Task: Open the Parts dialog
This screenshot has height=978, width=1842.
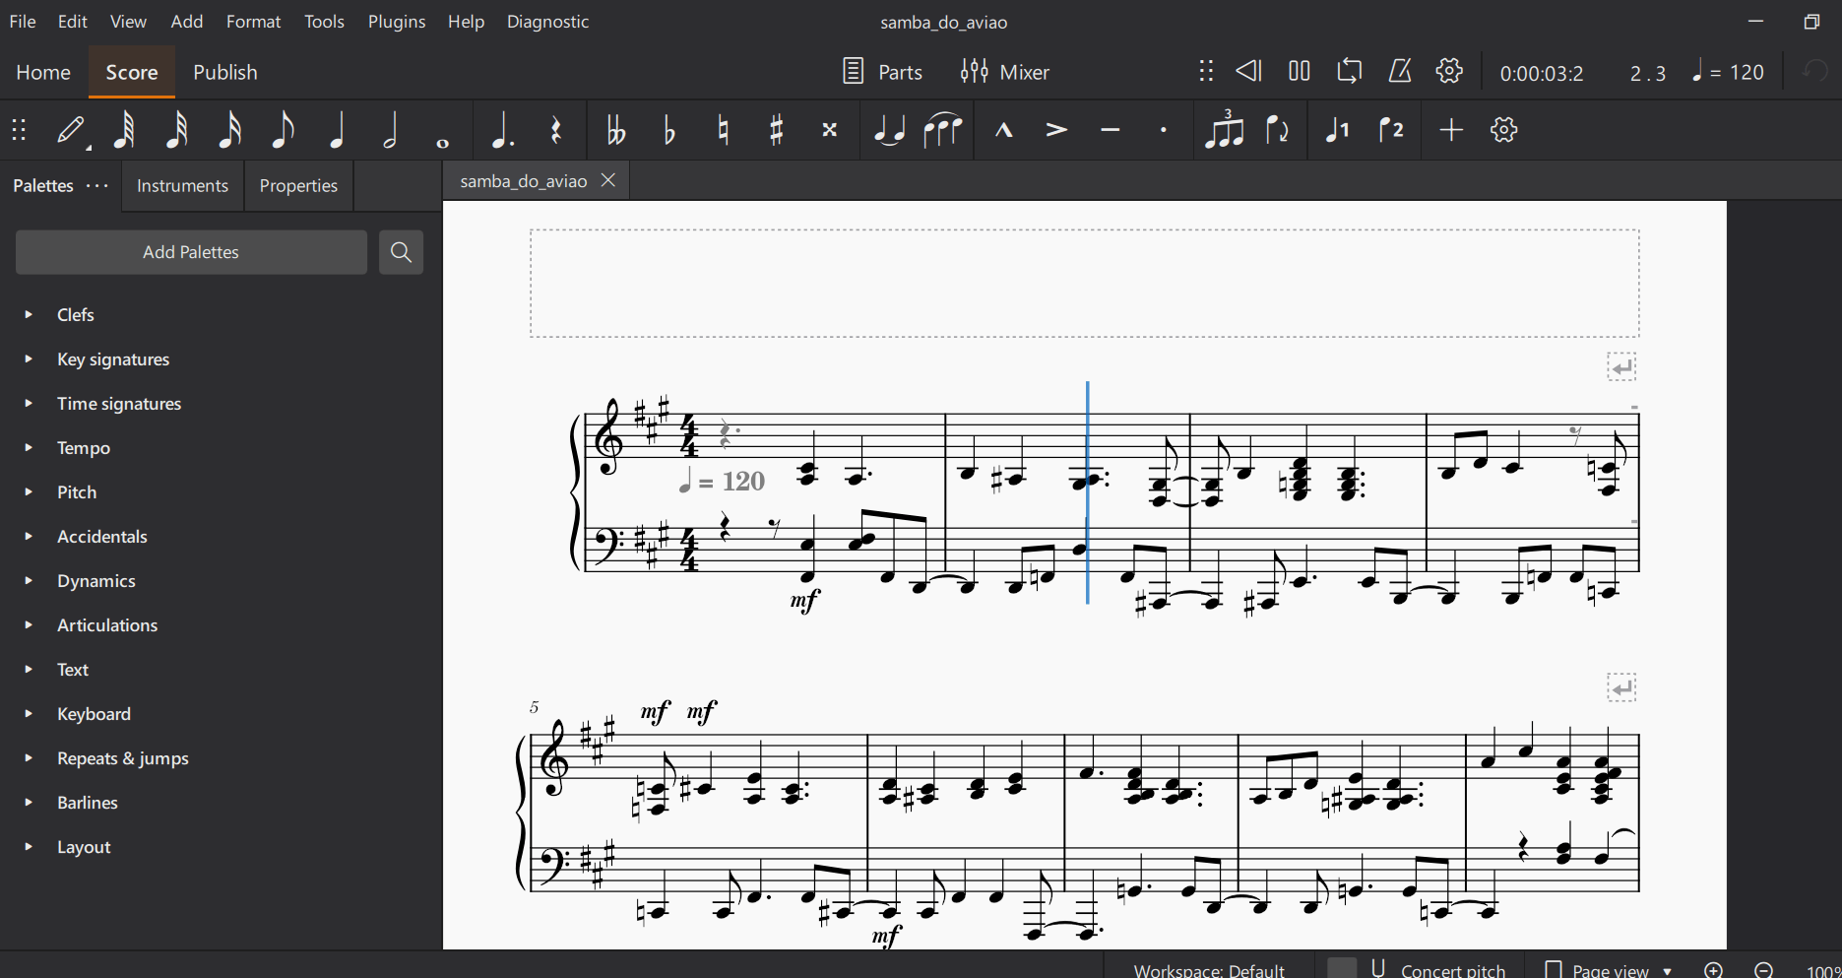Action: pos(883,72)
